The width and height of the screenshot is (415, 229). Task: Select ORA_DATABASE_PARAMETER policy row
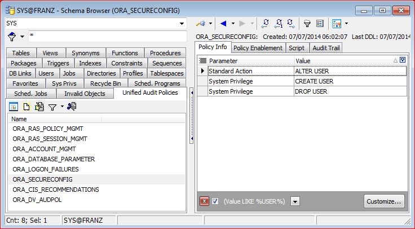[x=97, y=159]
